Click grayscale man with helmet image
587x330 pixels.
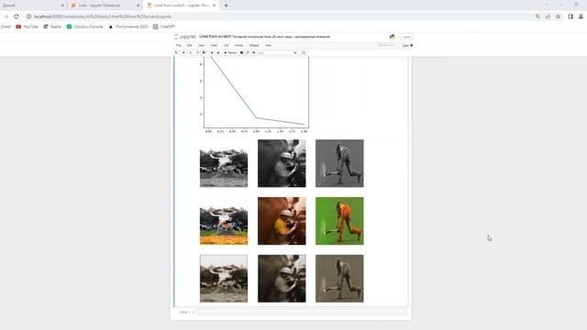[282, 163]
